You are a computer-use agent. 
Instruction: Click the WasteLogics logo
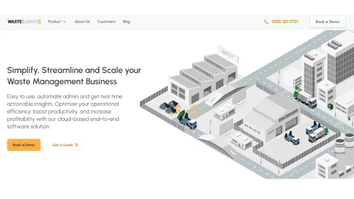pyautogui.click(x=24, y=22)
